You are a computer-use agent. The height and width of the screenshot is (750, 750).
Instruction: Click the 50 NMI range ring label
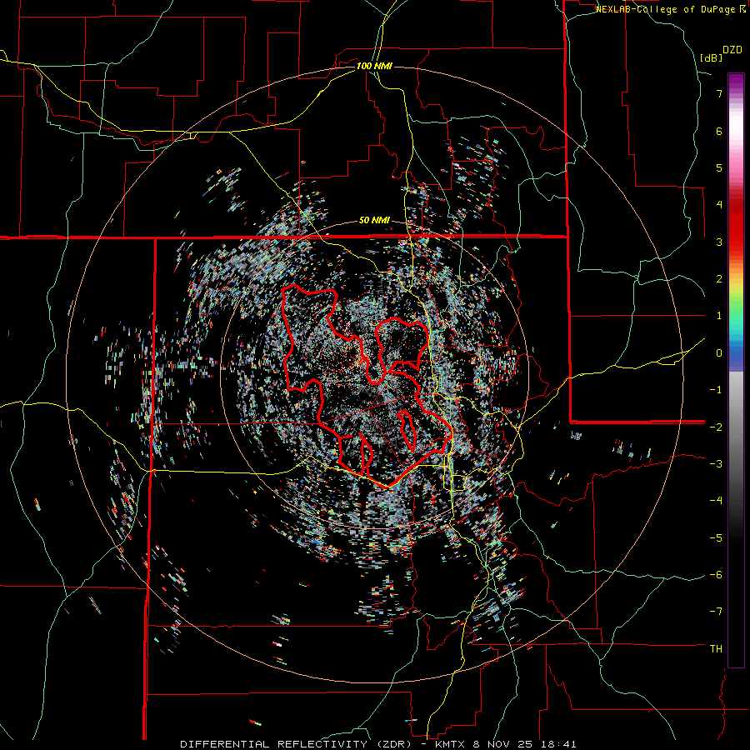[x=374, y=221]
